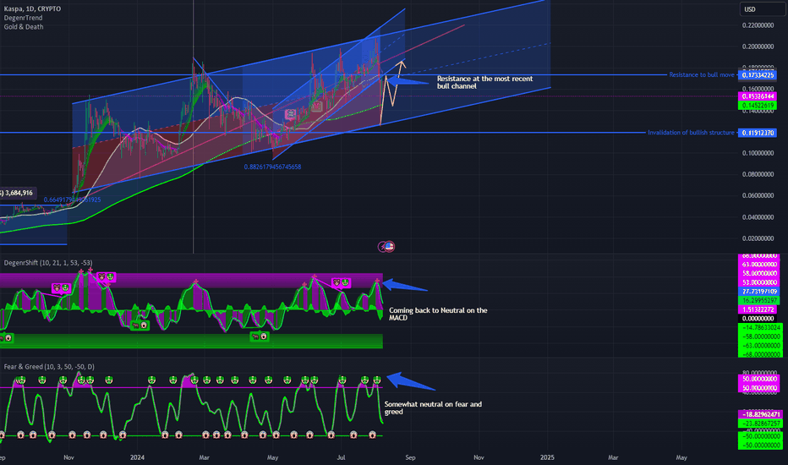Click the -23.82867257 fear and greed value
788x465 pixels.
(759, 424)
